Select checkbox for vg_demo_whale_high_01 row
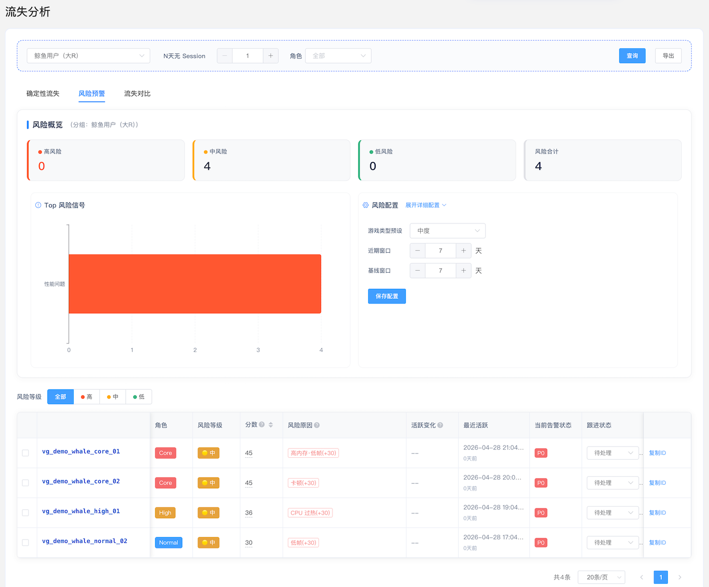The width and height of the screenshot is (709, 587). 25,513
